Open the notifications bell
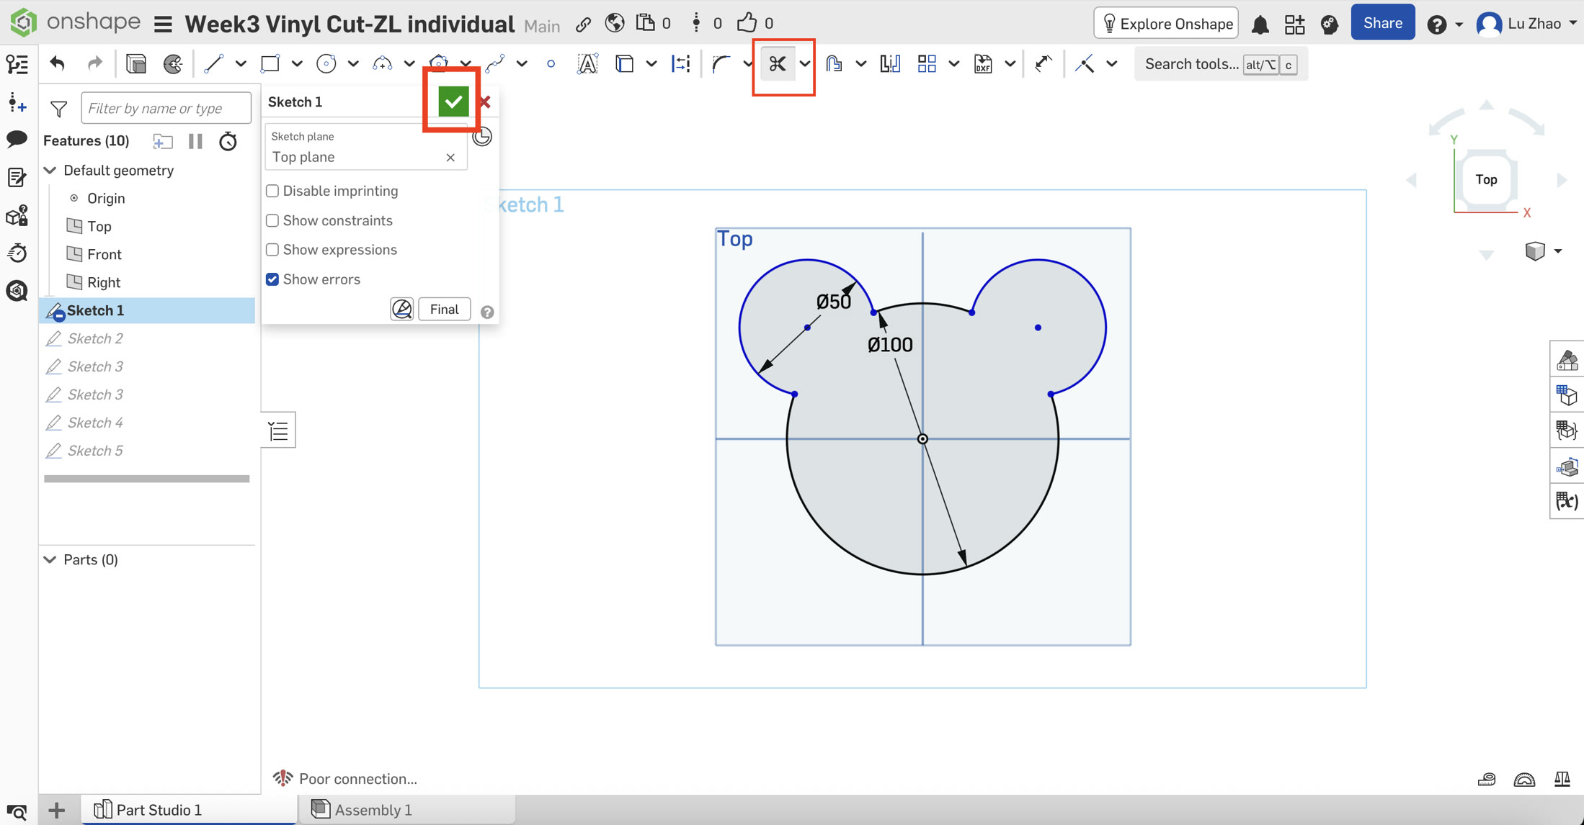Image resolution: width=1584 pixels, height=825 pixels. point(1260,24)
